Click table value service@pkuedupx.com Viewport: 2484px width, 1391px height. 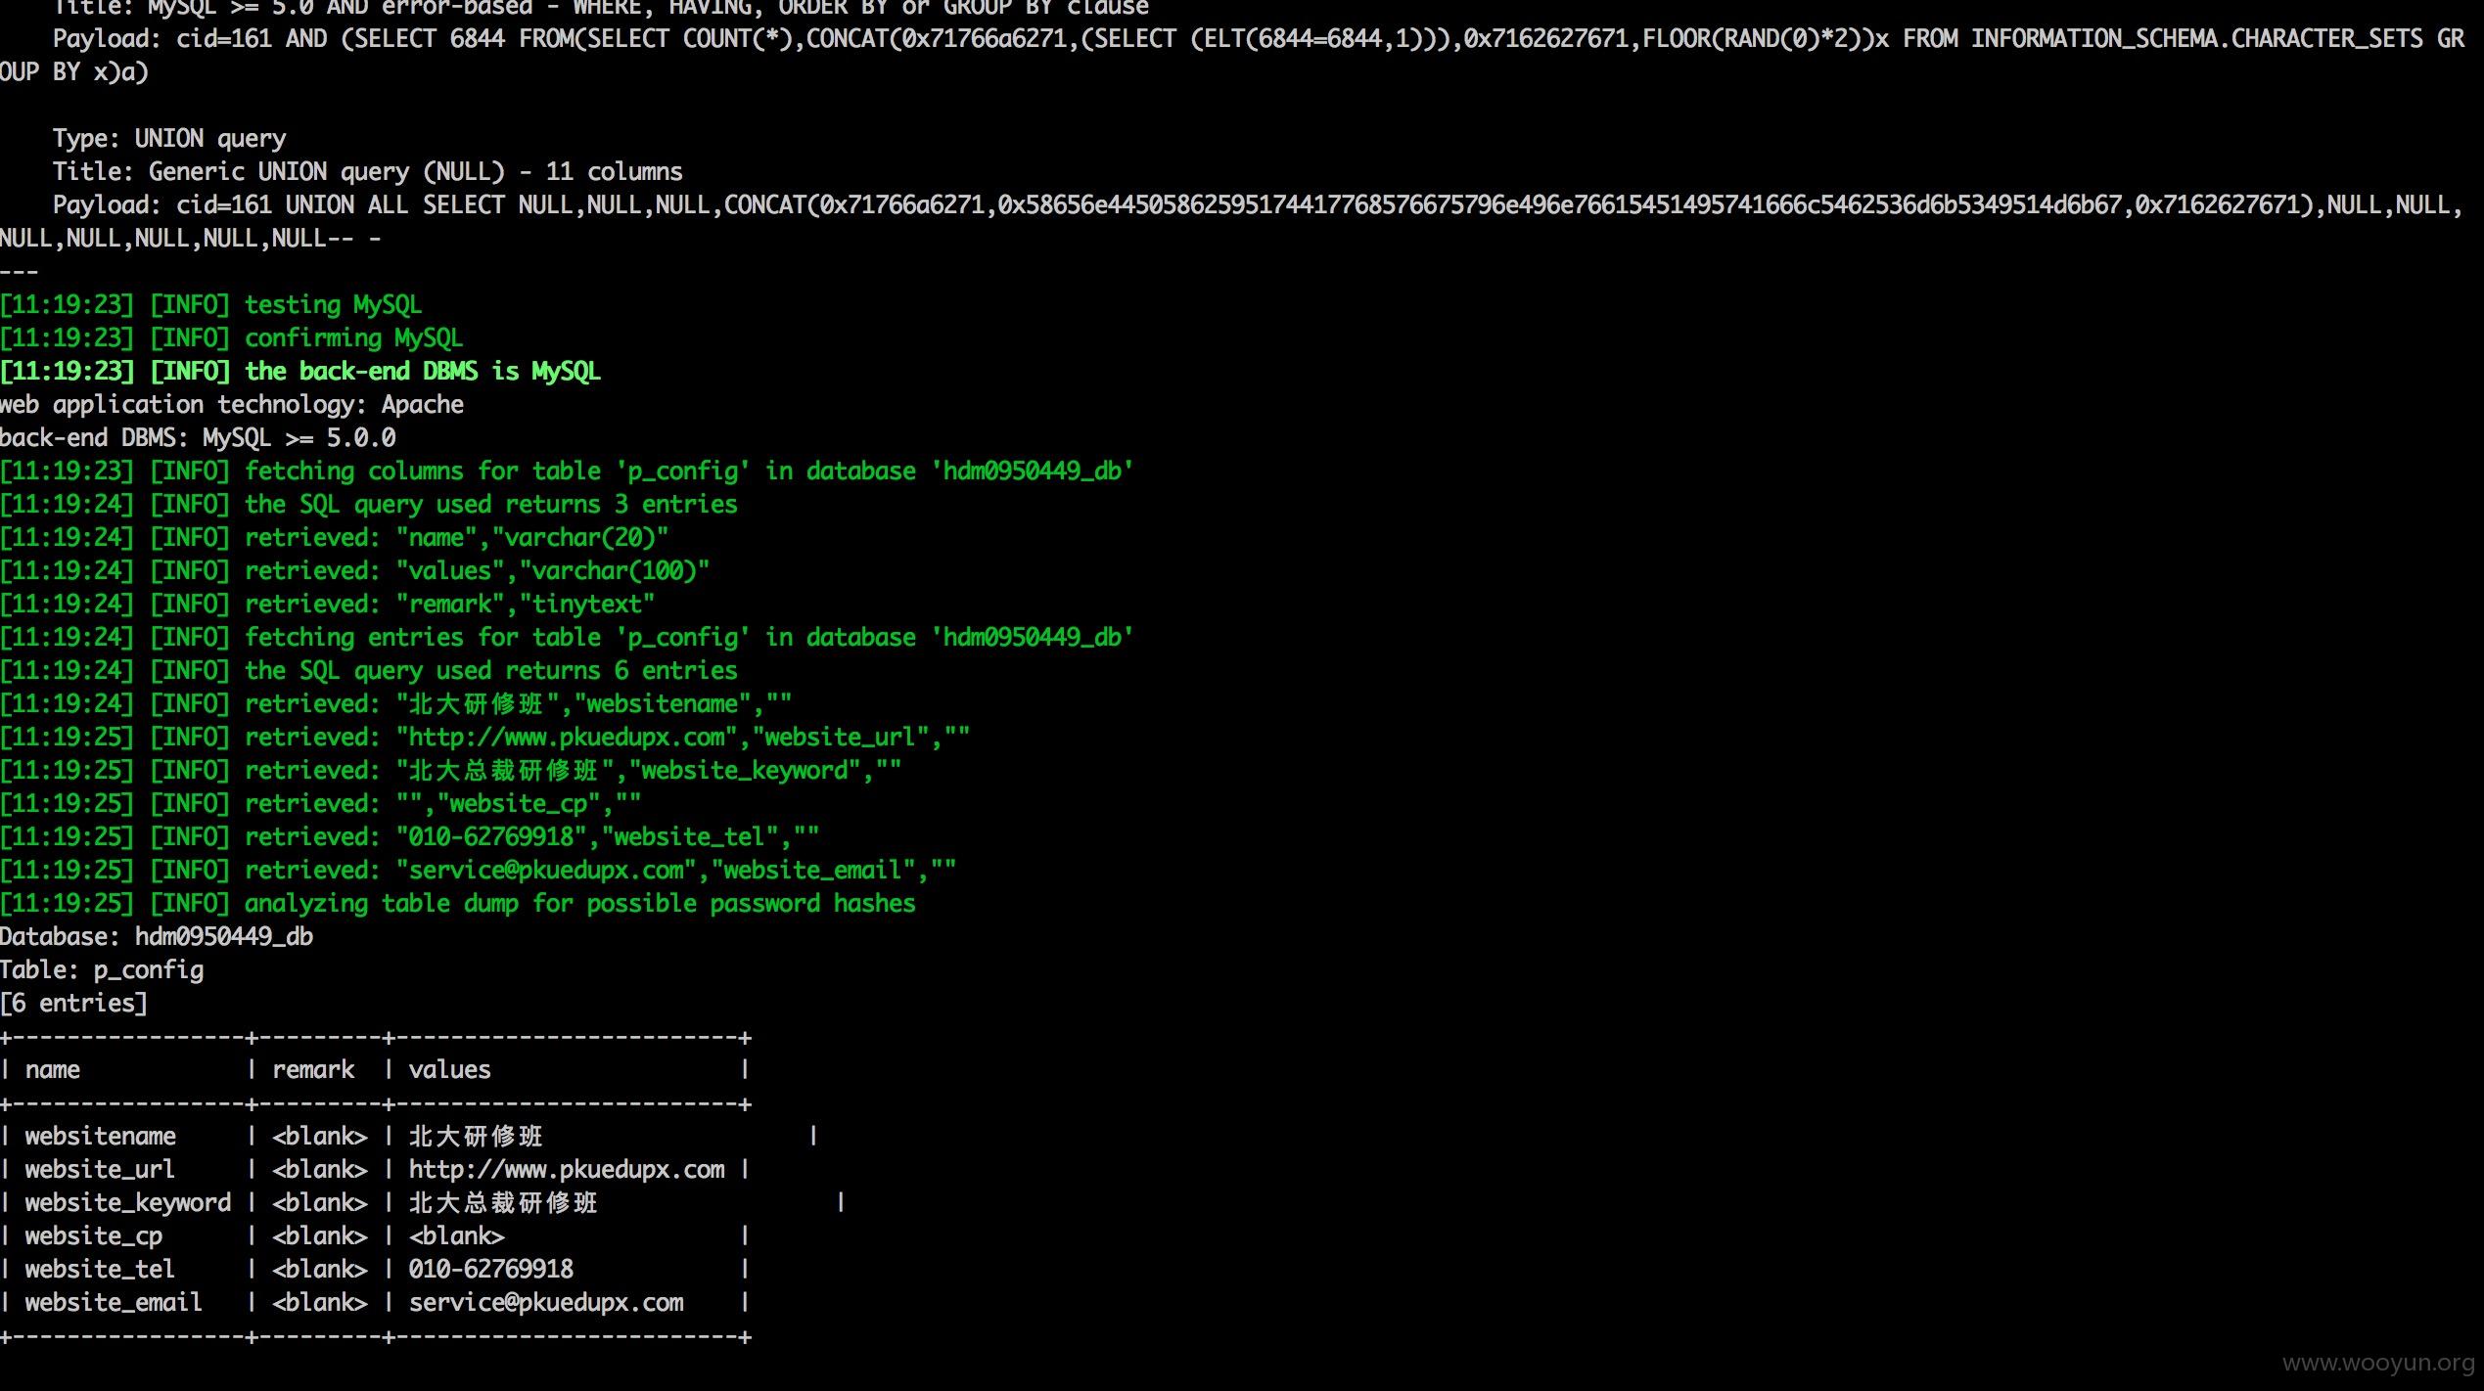tap(546, 1303)
